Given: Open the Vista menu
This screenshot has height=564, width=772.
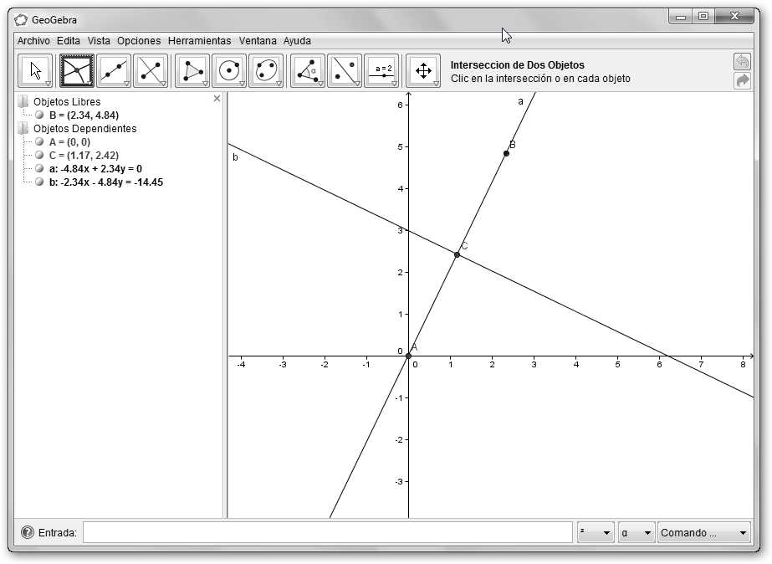Looking at the screenshot, I should (x=99, y=40).
